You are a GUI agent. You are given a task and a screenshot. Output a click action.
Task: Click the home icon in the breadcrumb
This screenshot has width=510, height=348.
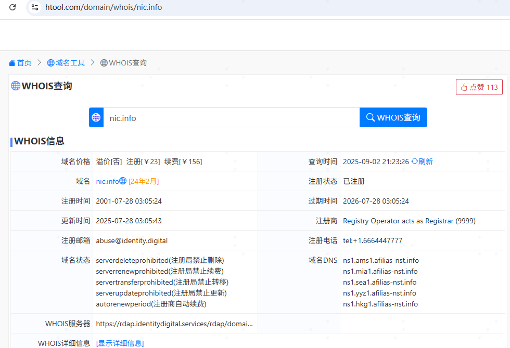point(12,63)
